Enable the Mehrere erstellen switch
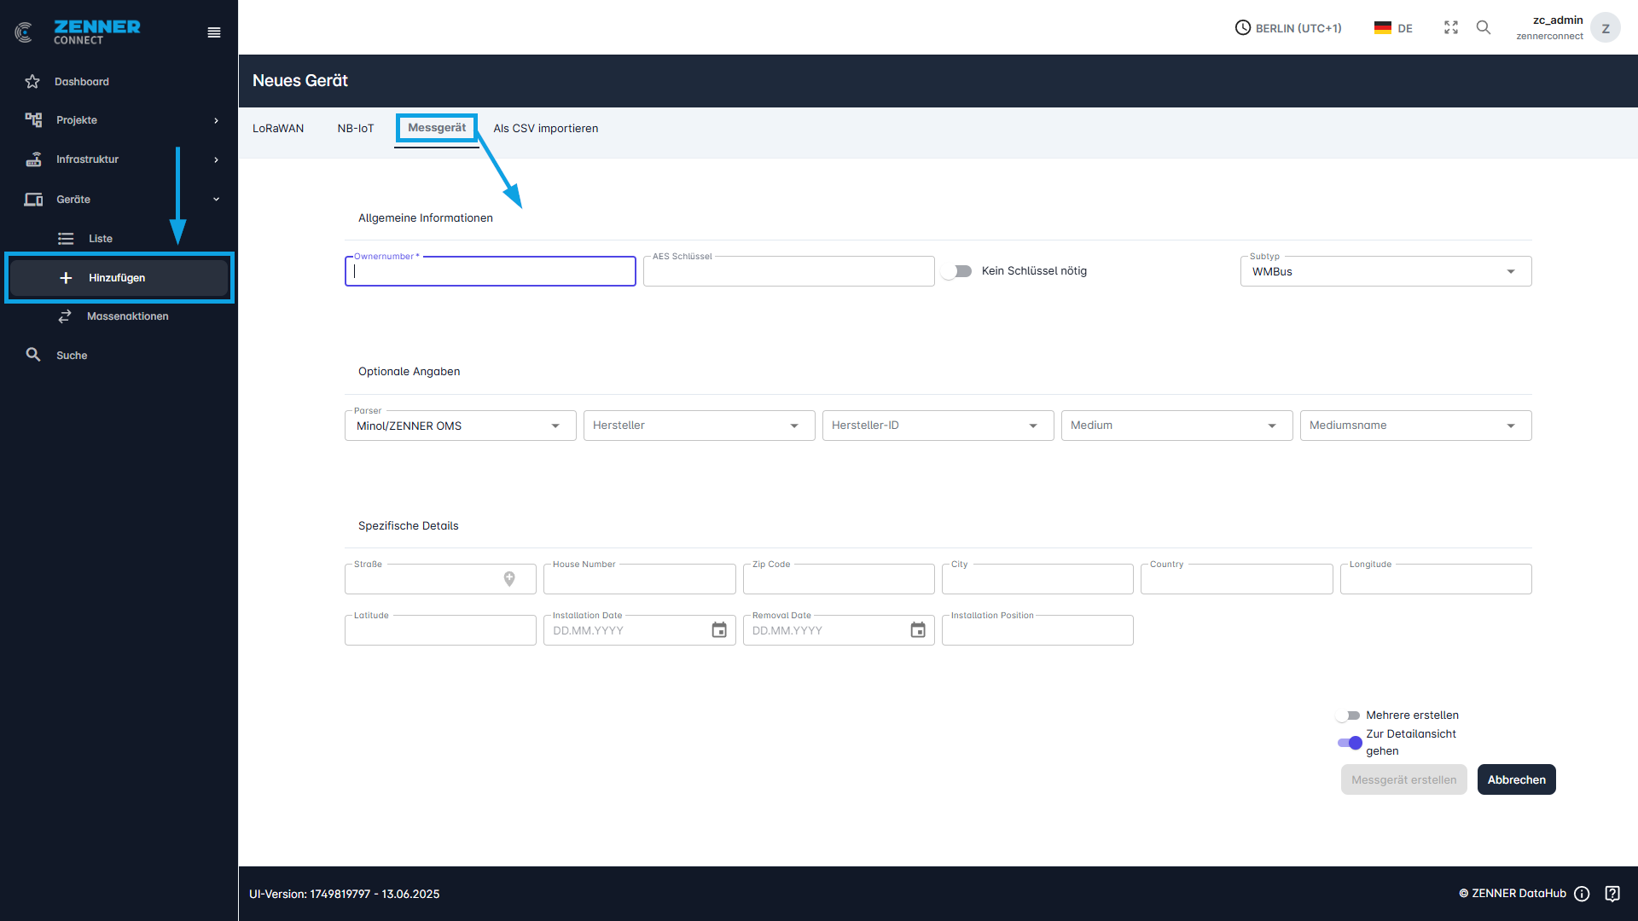 pyautogui.click(x=1348, y=715)
